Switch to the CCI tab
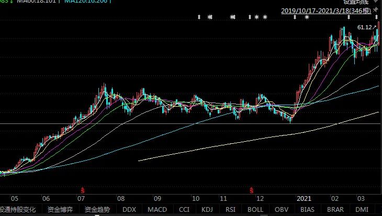The width and height of the screenshot is (382, 216). click(184, 210)
